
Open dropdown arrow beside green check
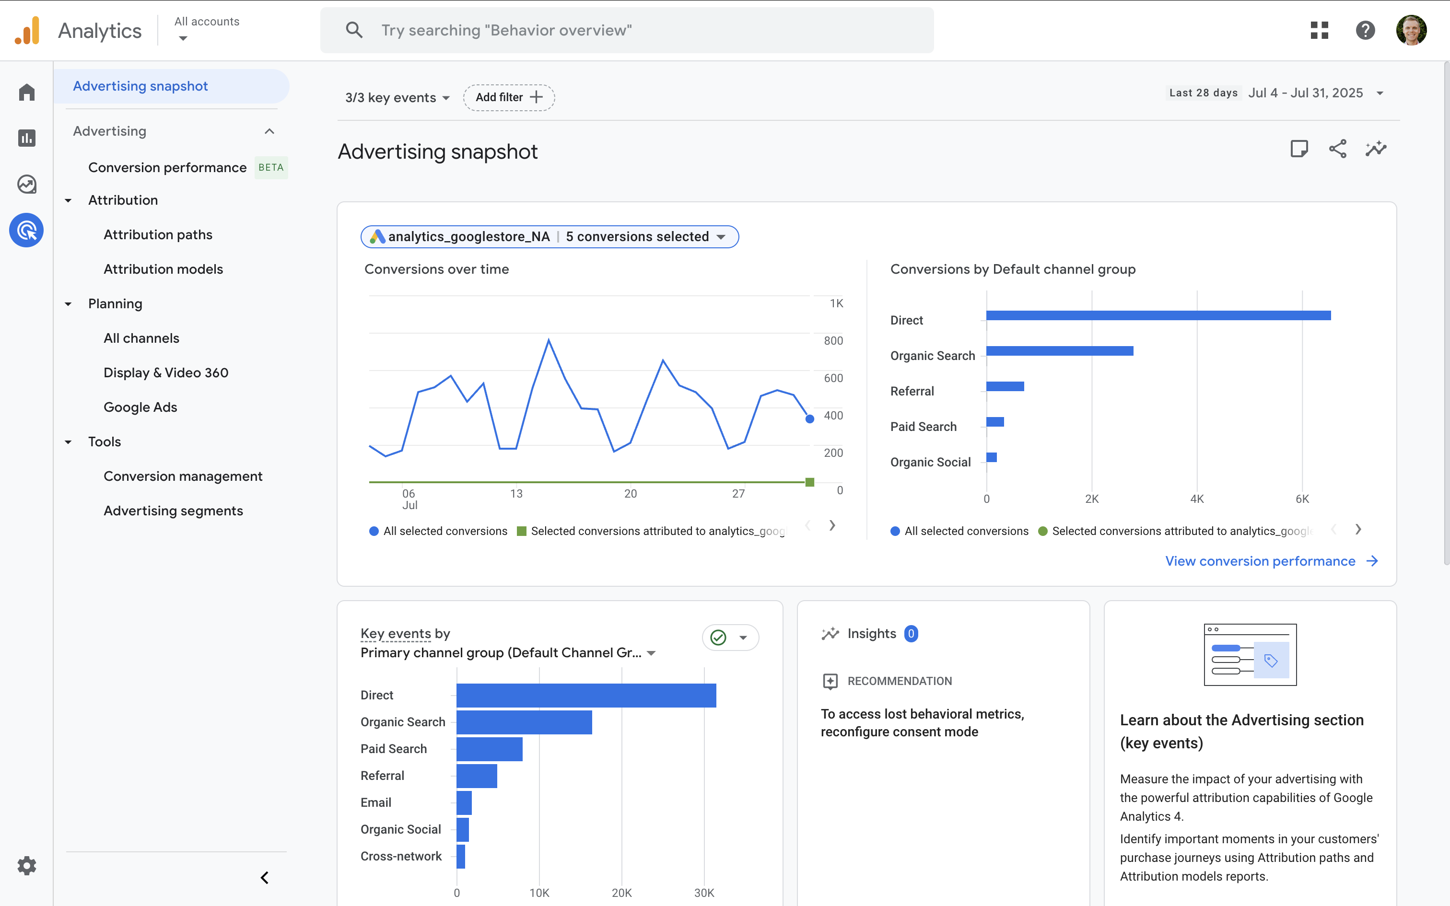click(743, 638)
